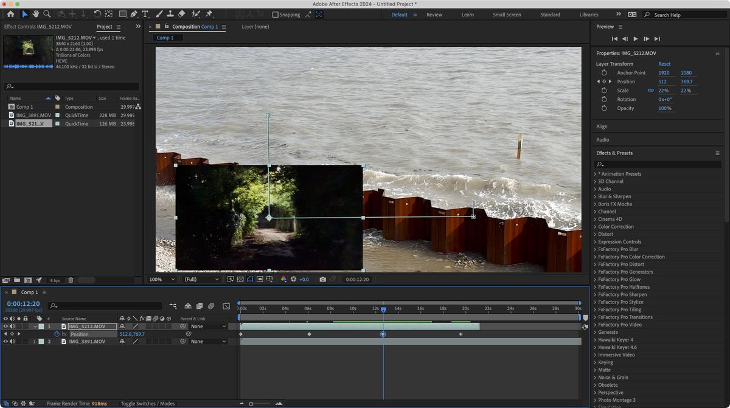The width and height of the screenshot is (730, 408).
Task: Select the Brush tool
Action: pyautogui.click(x=159, y=14)
